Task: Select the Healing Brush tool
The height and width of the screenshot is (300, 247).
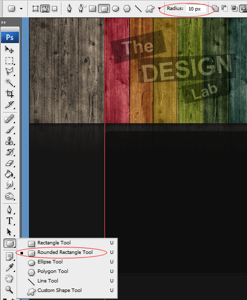Action: tap(9, 119)
